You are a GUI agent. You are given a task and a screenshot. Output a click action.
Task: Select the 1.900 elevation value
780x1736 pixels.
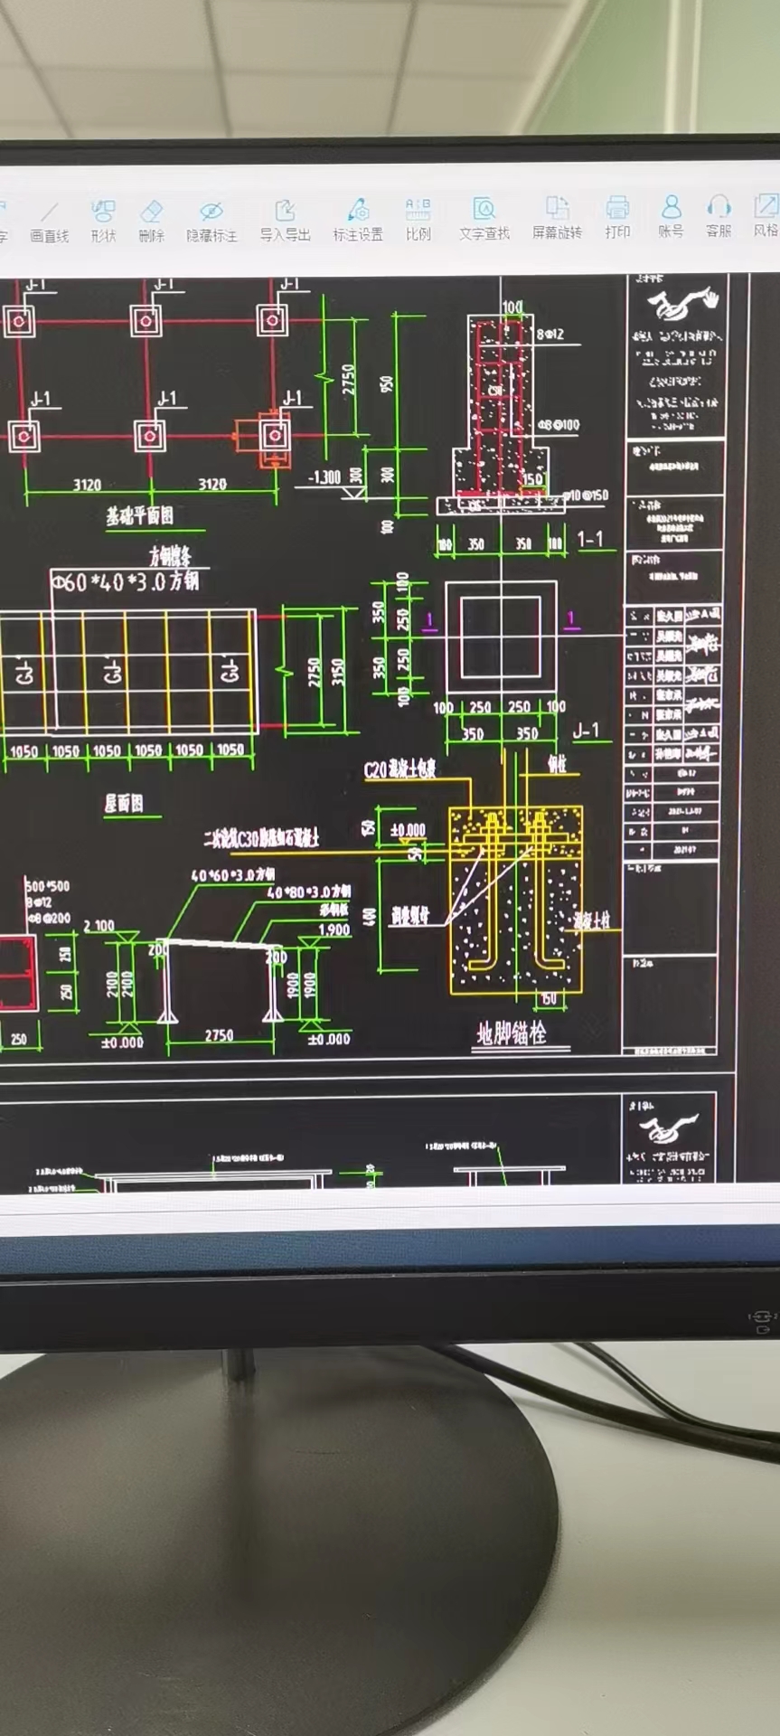tap(334, 929)
